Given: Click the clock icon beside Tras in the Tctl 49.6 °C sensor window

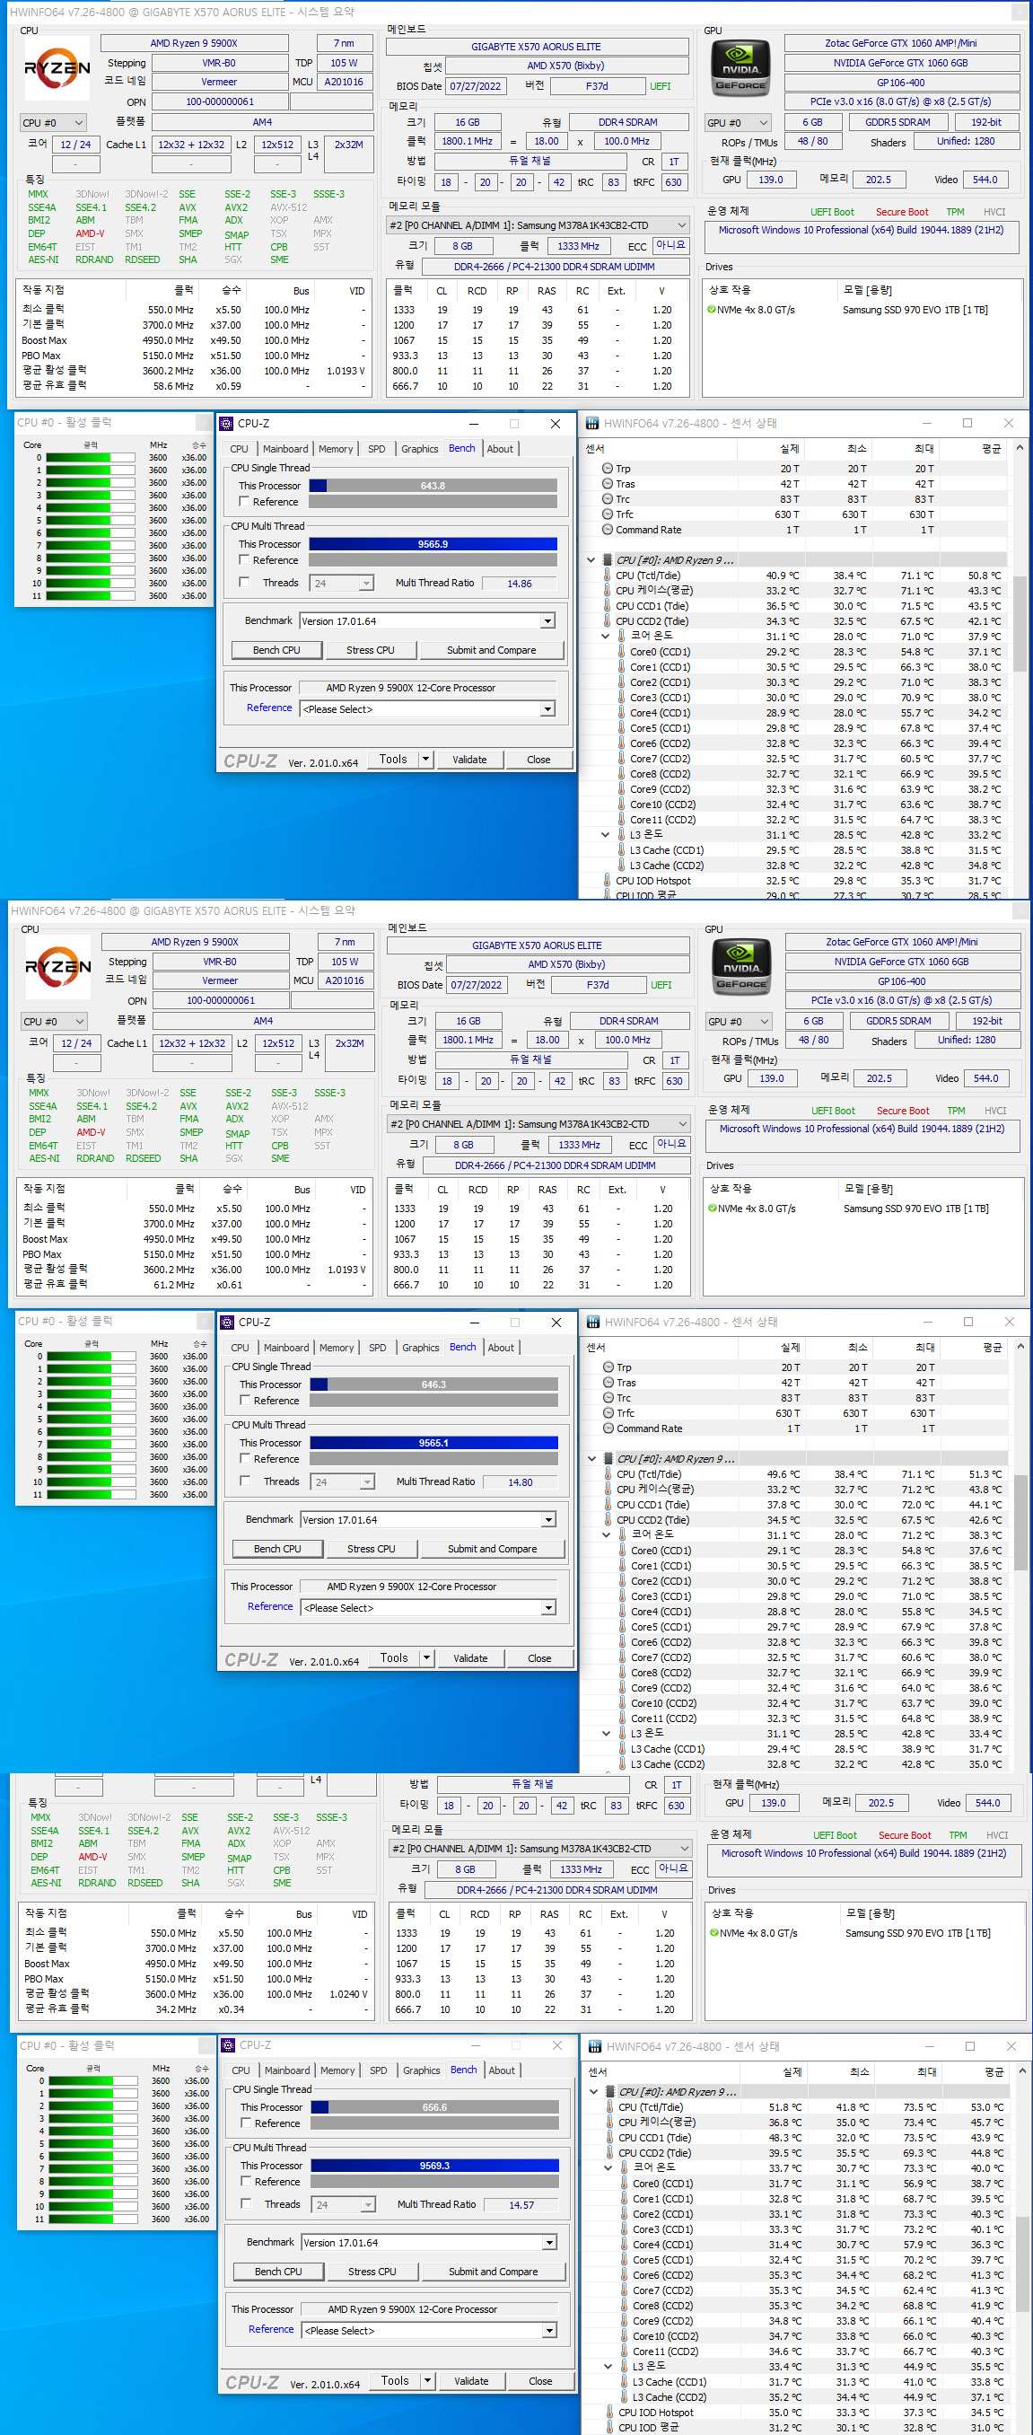Looking at the screenshot, I should [608, 1383].
